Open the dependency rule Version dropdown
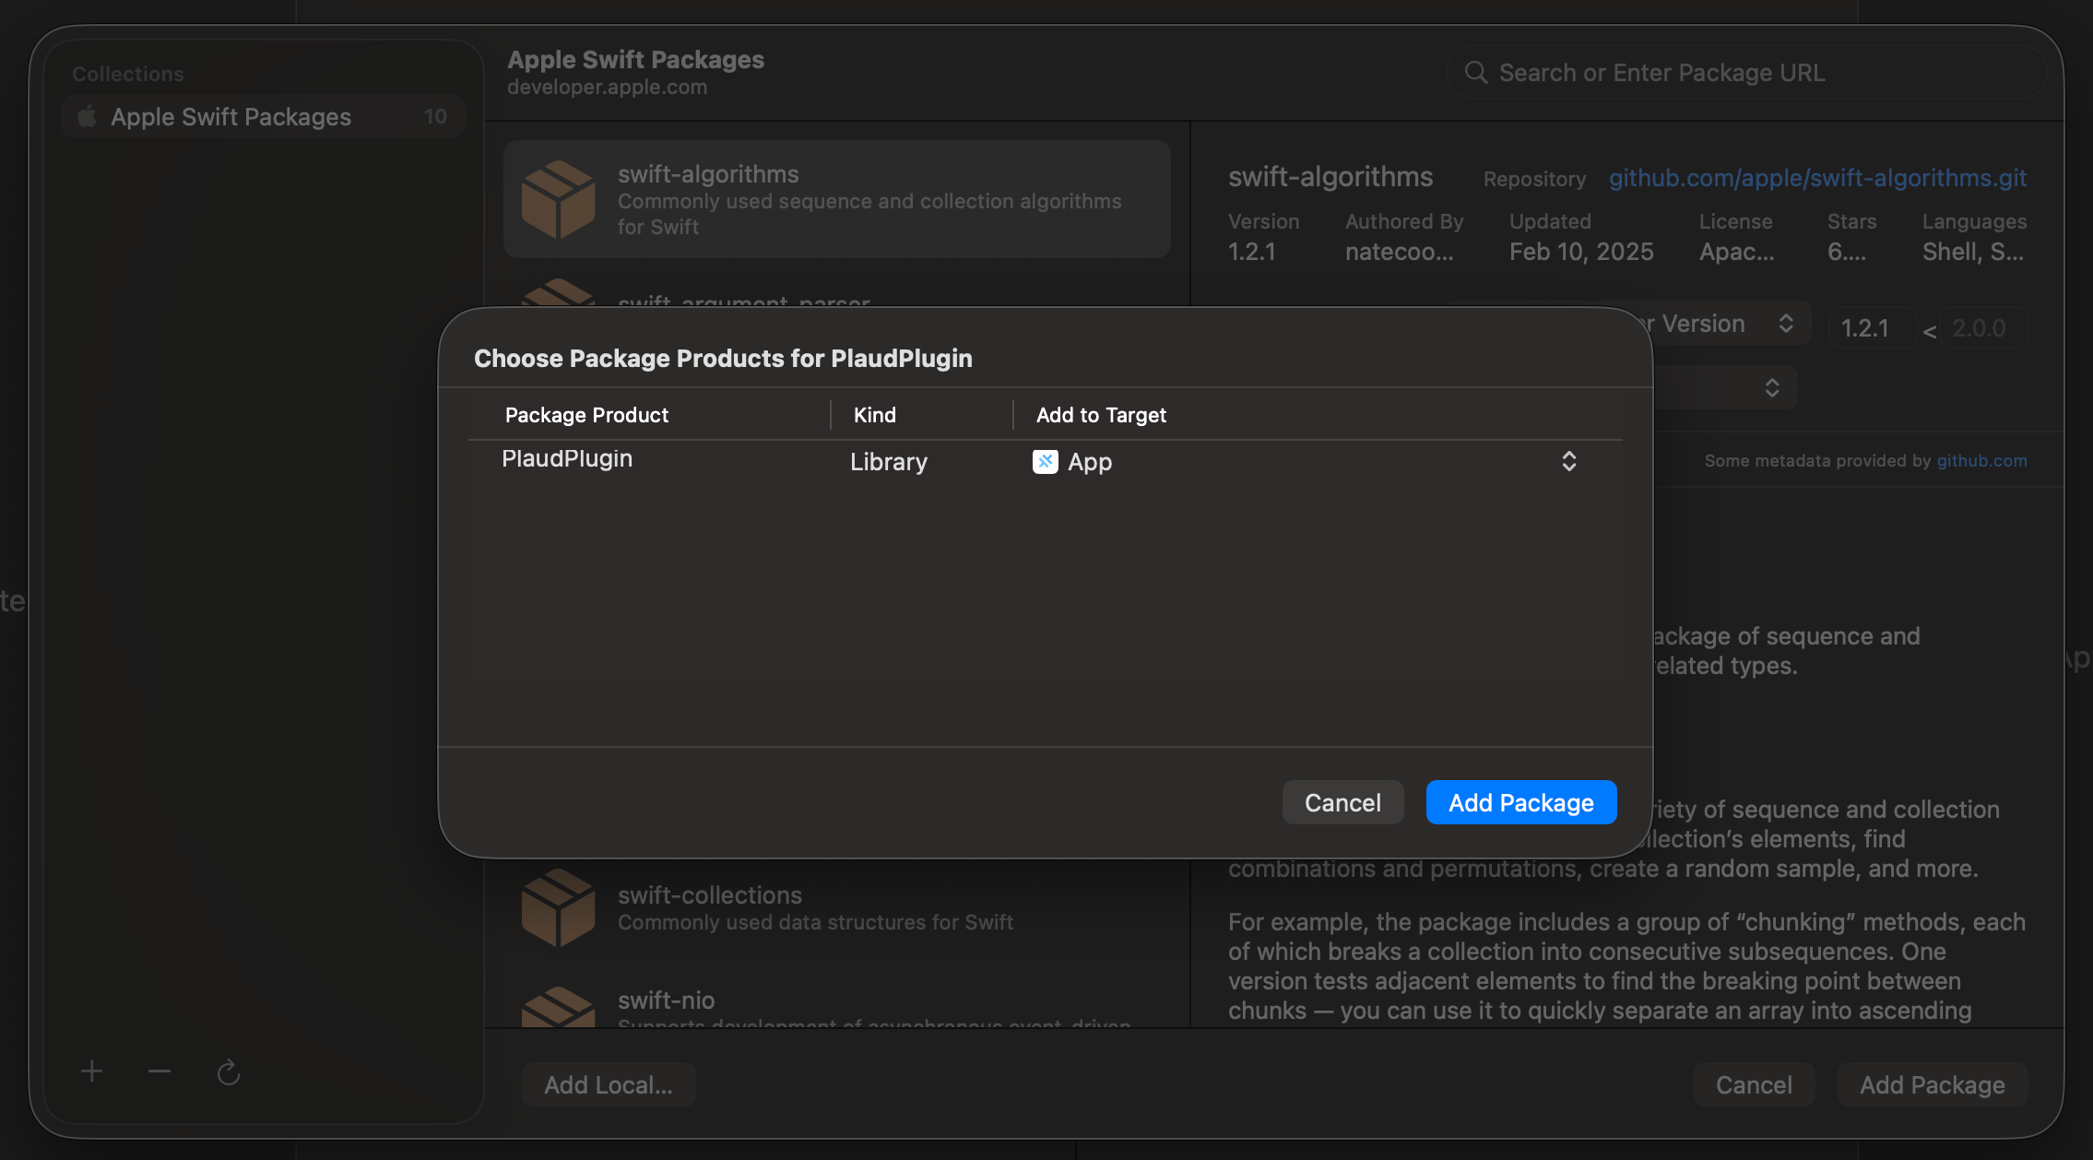This screenshot has width=2093, height=1160. [1726, 324]
